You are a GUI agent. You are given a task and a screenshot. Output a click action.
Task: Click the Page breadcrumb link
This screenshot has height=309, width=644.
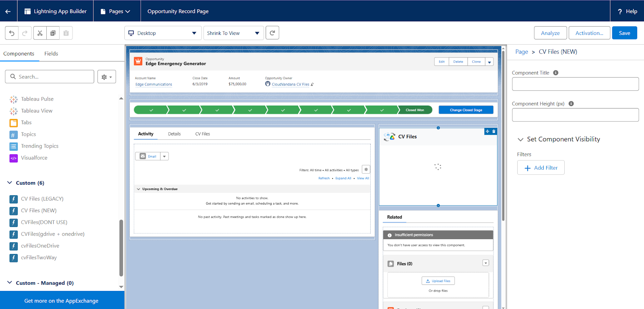pyautogui.click(x=522, y=52)
